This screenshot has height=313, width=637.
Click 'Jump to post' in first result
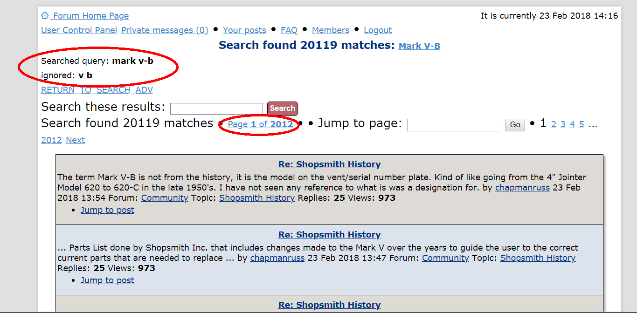107,210
